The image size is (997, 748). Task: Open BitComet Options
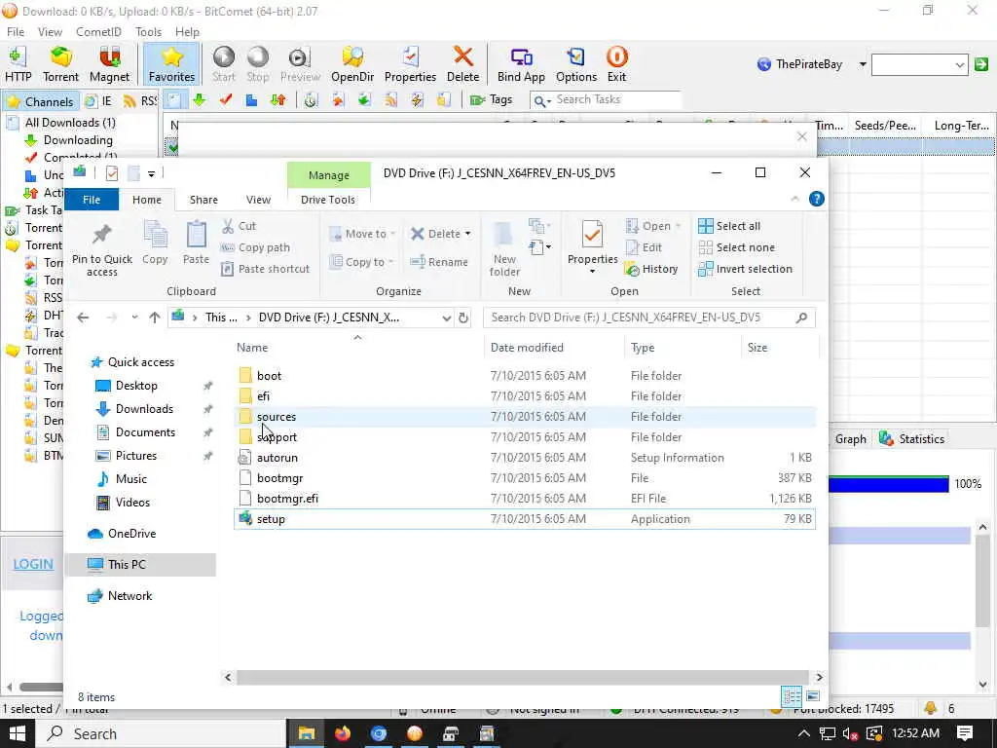(576, 64)
